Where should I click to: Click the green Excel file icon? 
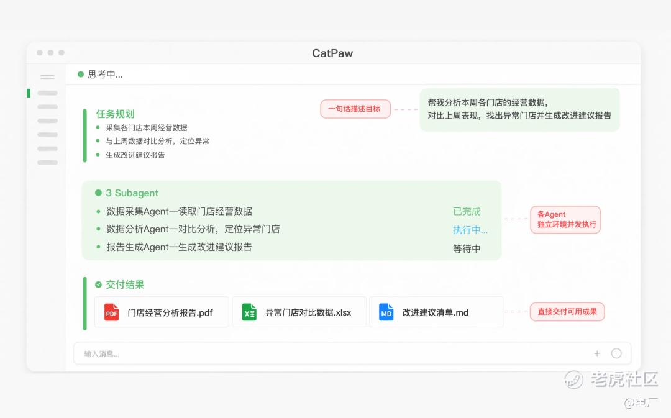point(249,312)
